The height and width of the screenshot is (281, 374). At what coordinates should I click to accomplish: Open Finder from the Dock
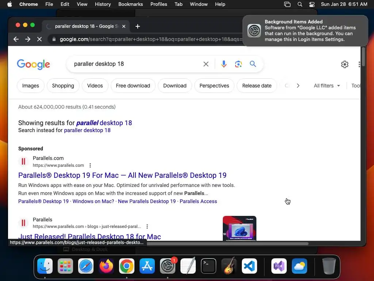(x=45, y=266)
